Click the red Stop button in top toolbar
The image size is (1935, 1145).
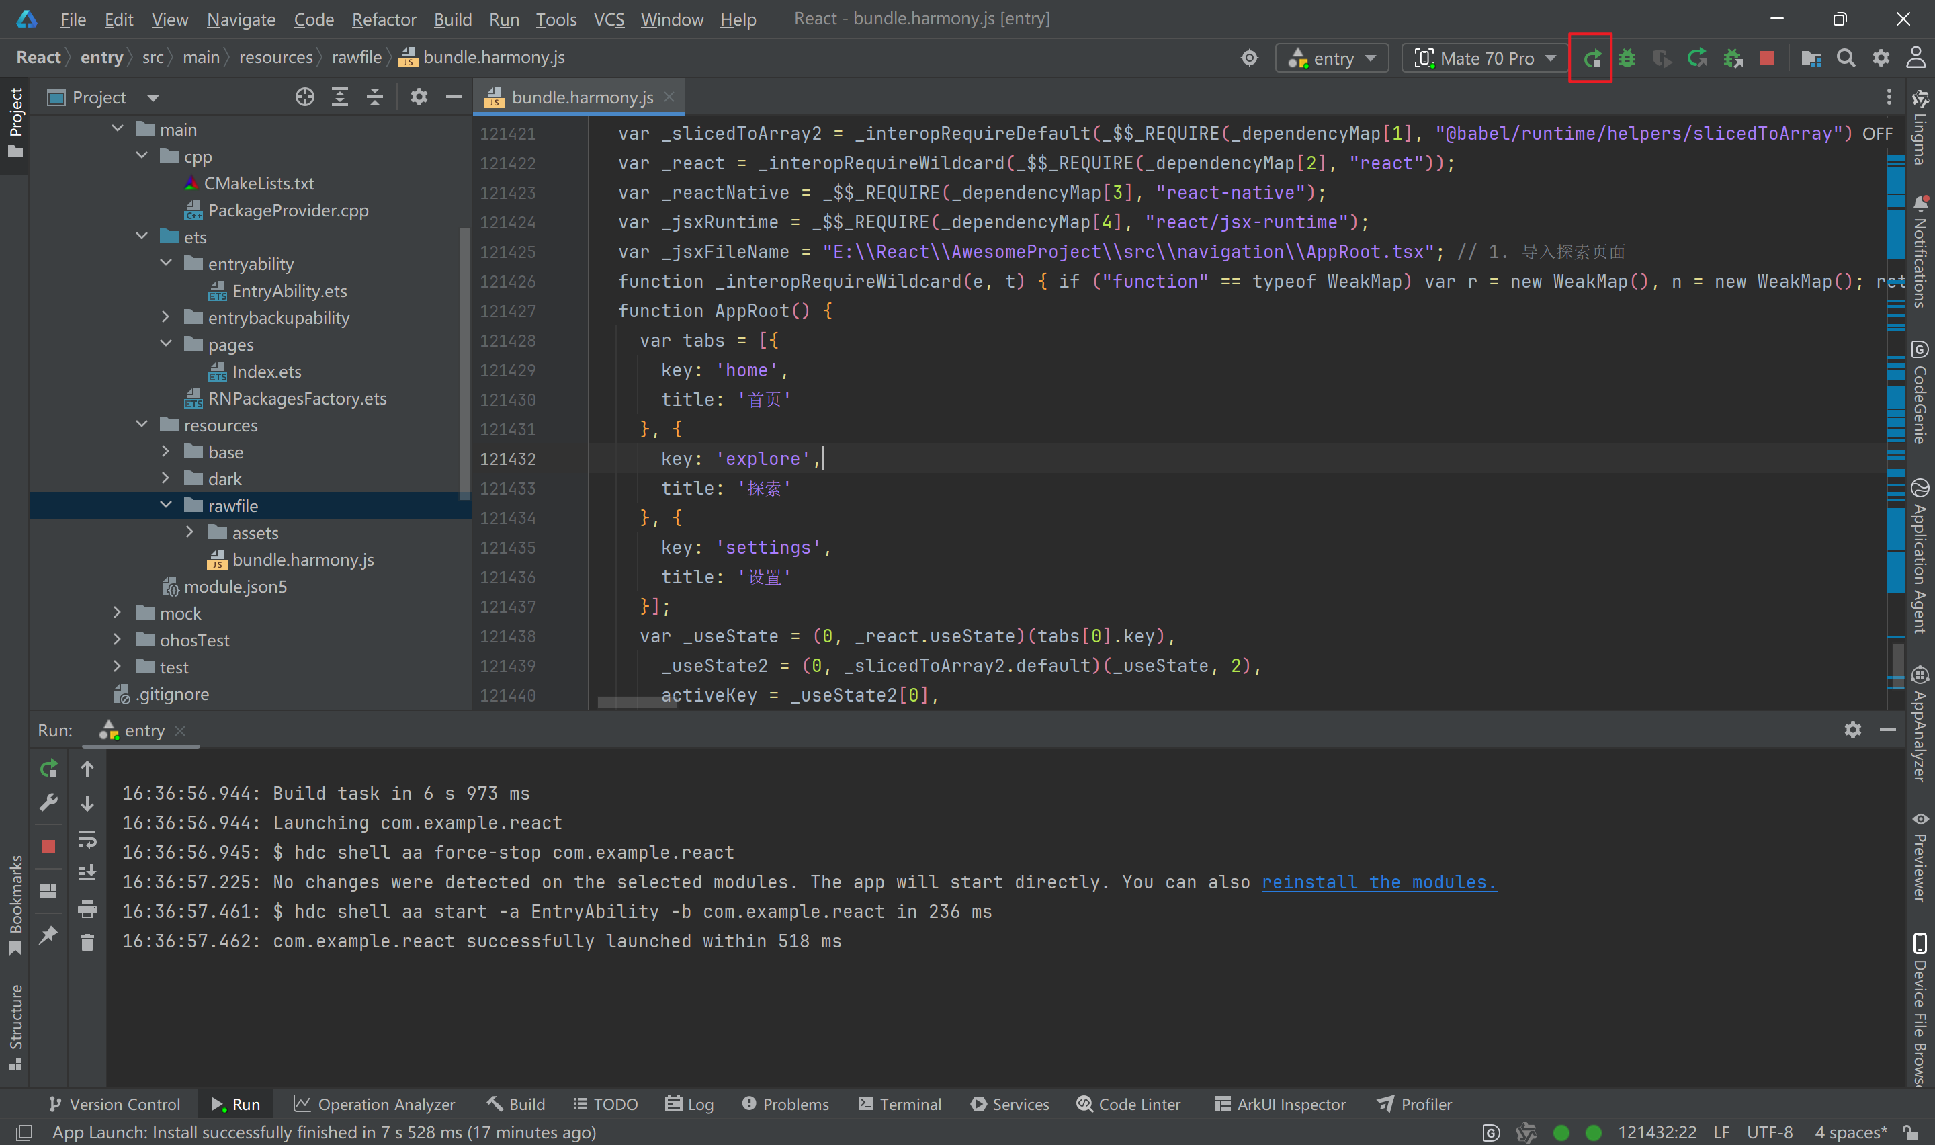click(1767, 58)
